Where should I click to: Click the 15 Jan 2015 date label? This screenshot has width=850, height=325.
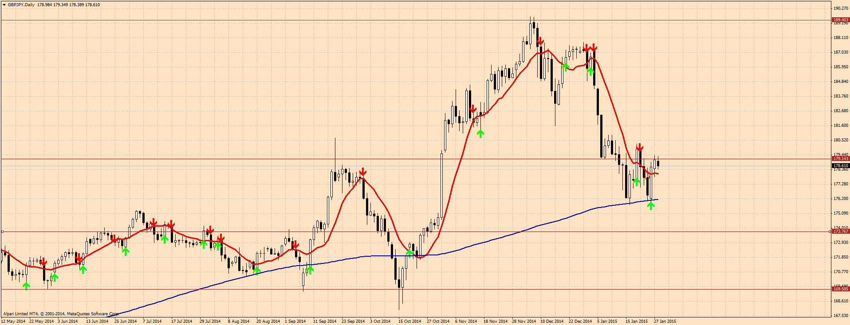tap(637, 321)
